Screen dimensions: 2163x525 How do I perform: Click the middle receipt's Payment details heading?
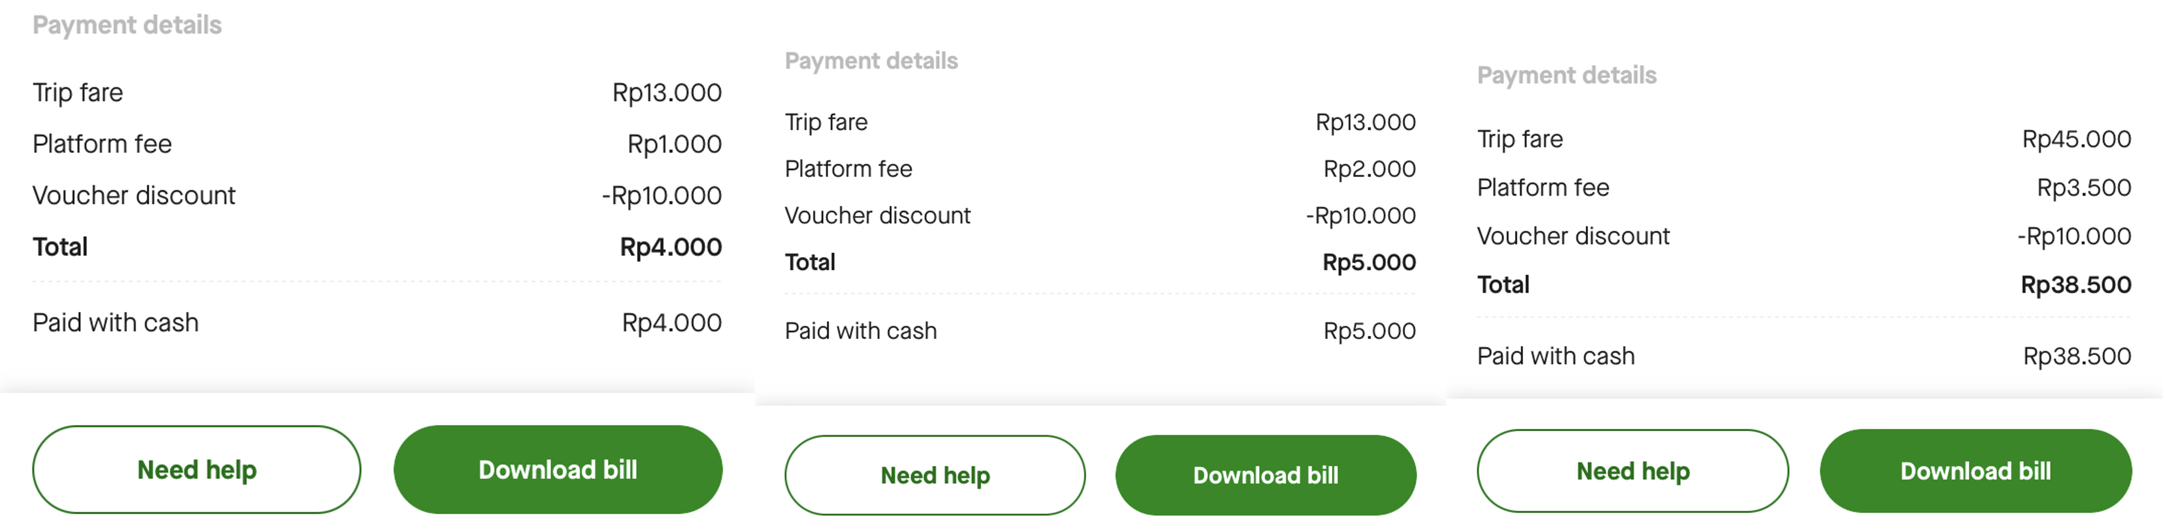[871, 60]
